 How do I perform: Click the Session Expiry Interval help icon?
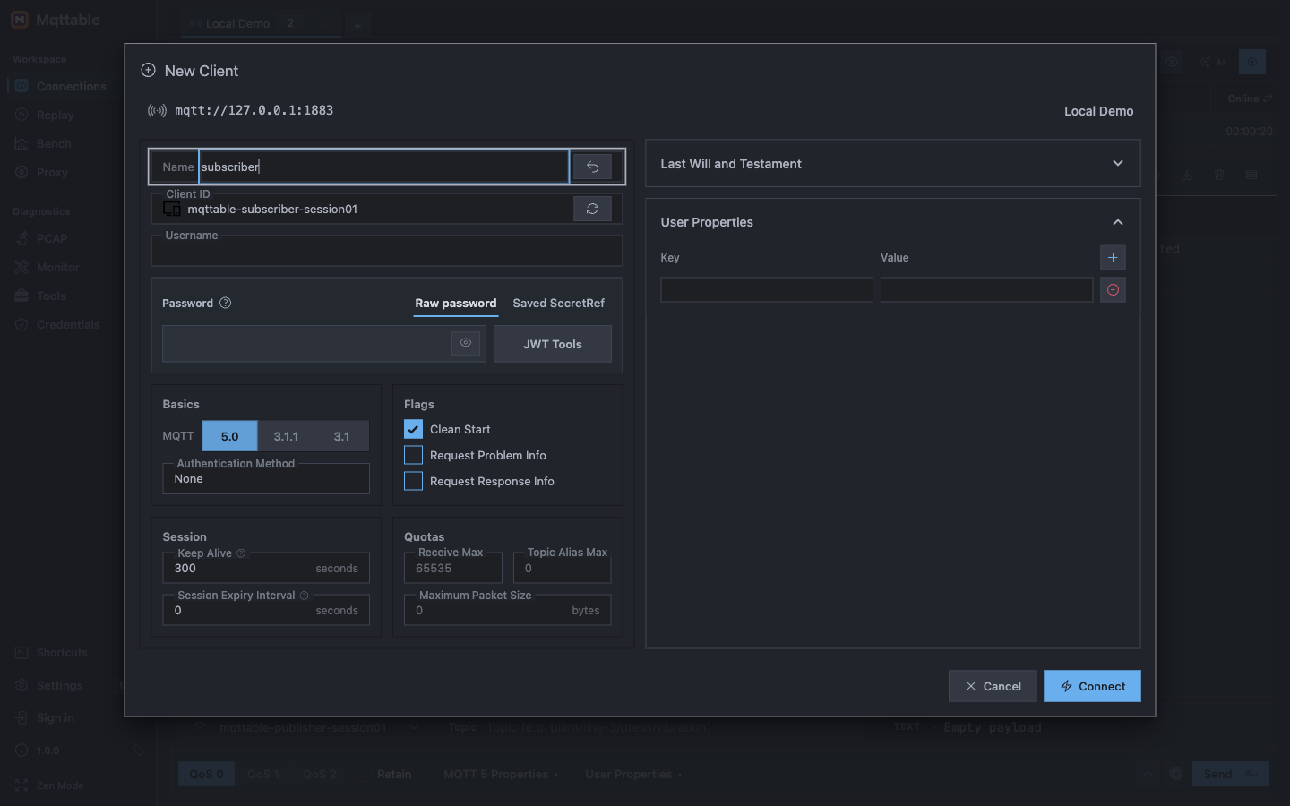click(305, 596)
